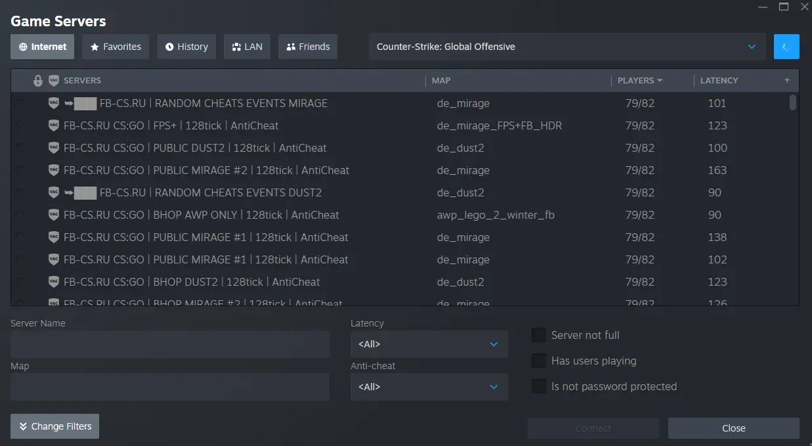Focus the Server Name filter field

tap(170, 344)
